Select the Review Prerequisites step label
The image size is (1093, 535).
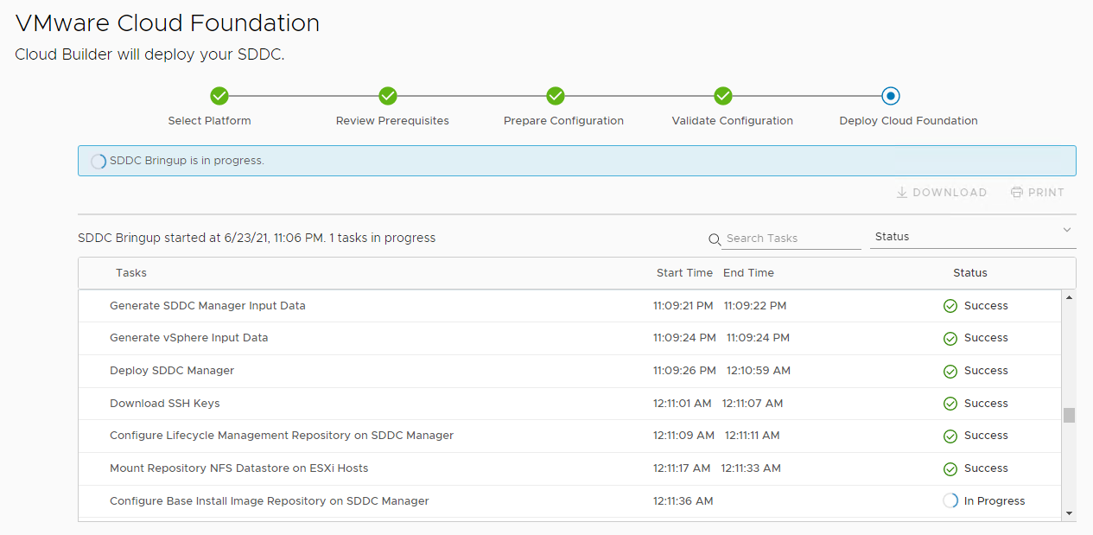click(x=392, y=121)
